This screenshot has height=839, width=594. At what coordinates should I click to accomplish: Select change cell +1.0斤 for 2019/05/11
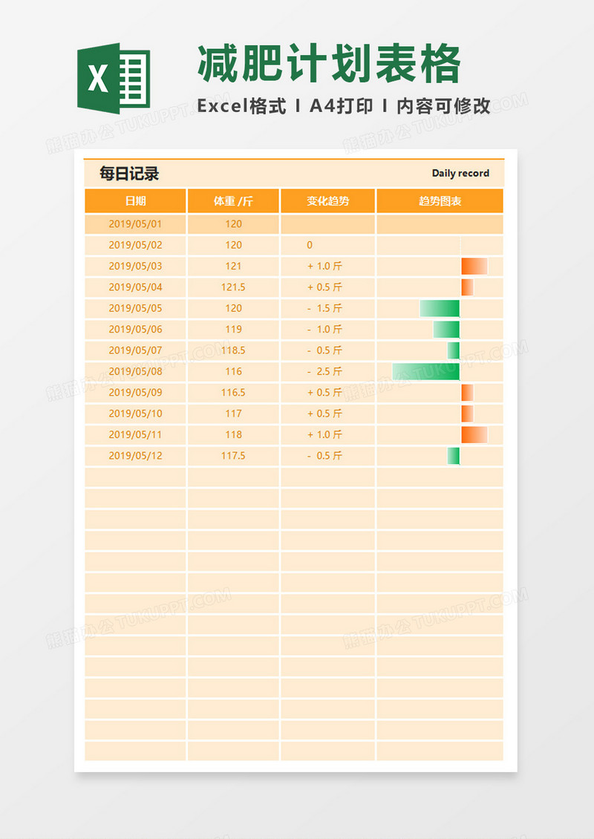328,434
